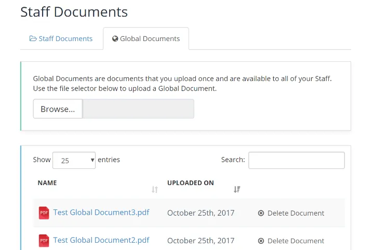Image resolution: width=374 pixels, height=250 pixels.
Task: Click the Browse... file button
Action: point(58,109)
